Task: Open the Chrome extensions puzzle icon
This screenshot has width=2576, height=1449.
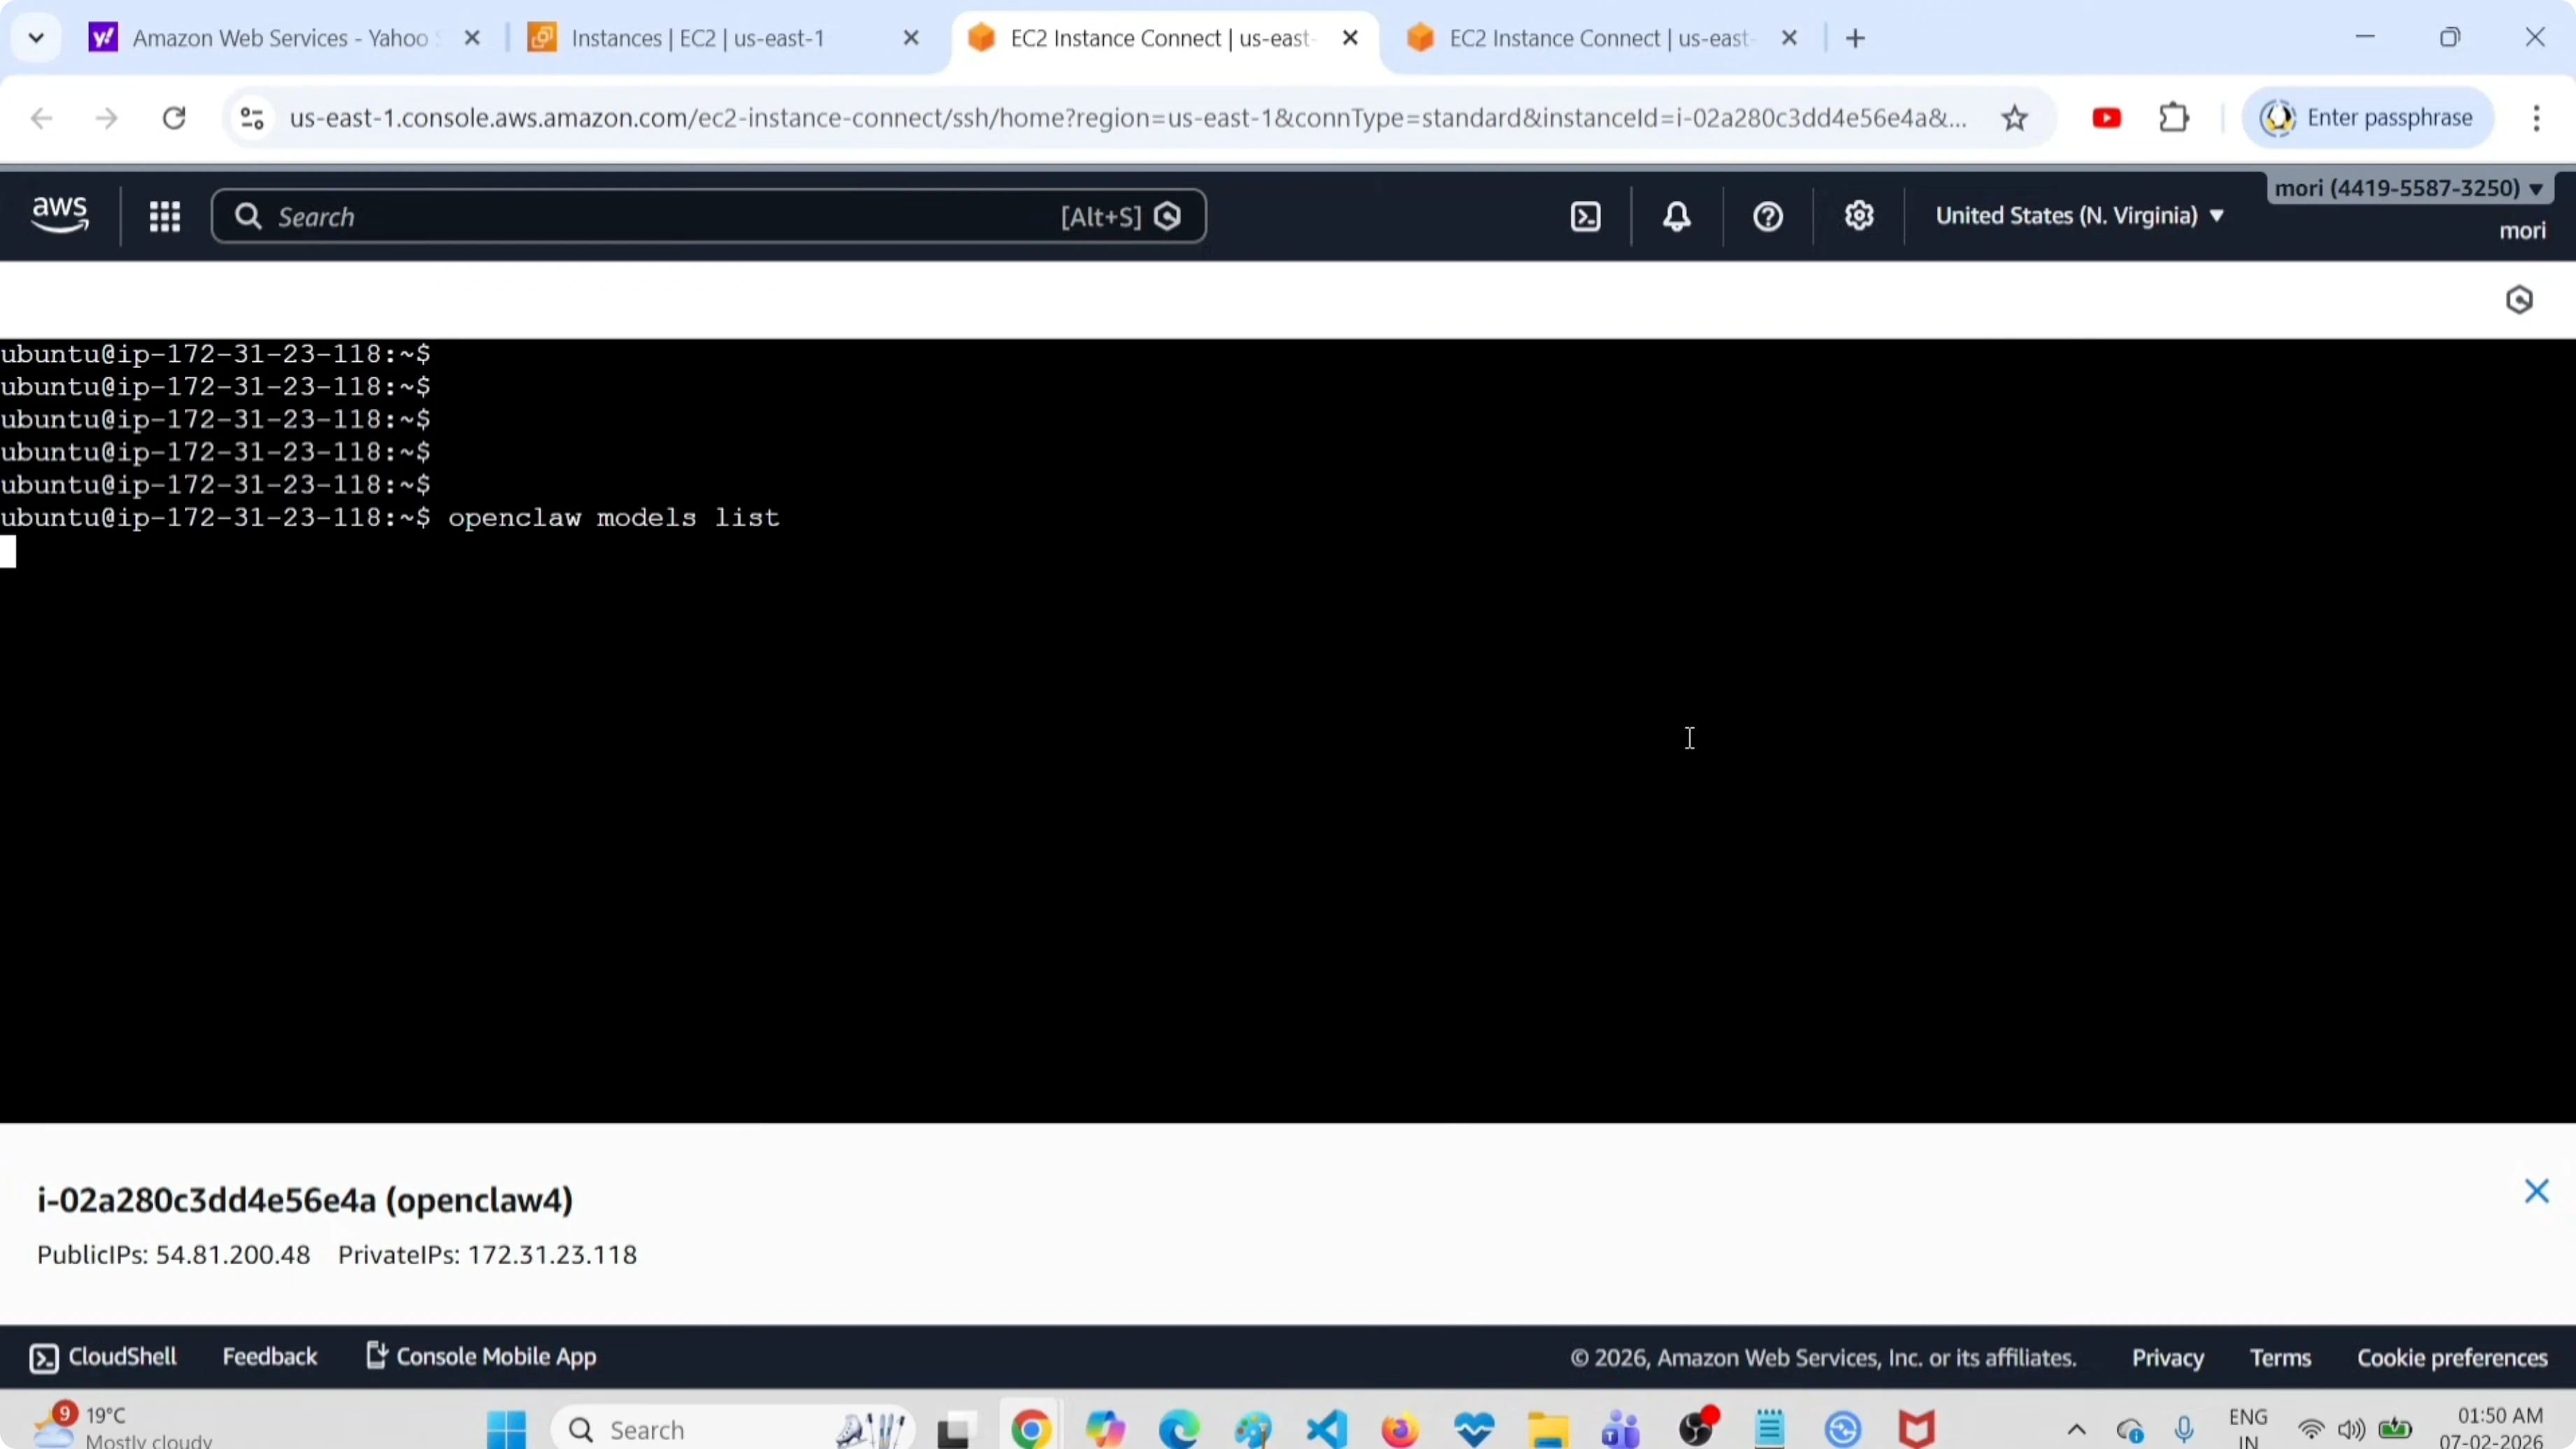Action: pyautogui.click(x=2174, y=119)
